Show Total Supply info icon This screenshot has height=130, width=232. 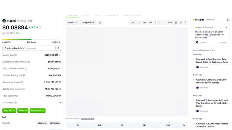point(17,96)
